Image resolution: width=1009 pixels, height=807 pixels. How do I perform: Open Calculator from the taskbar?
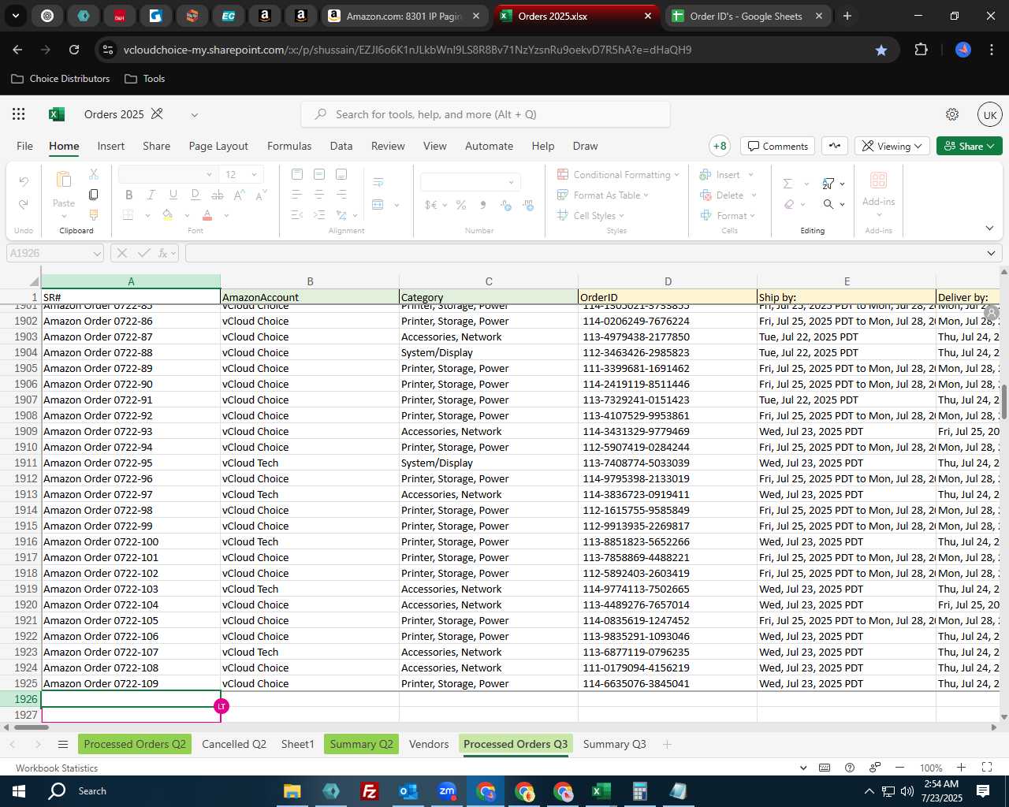point(640,791)
